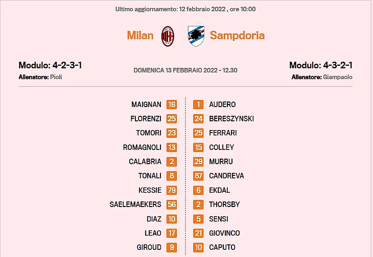Viewport: 373px width, 257px height.
Task: Click the Sampdoria club crest
Action: (196, 36)
